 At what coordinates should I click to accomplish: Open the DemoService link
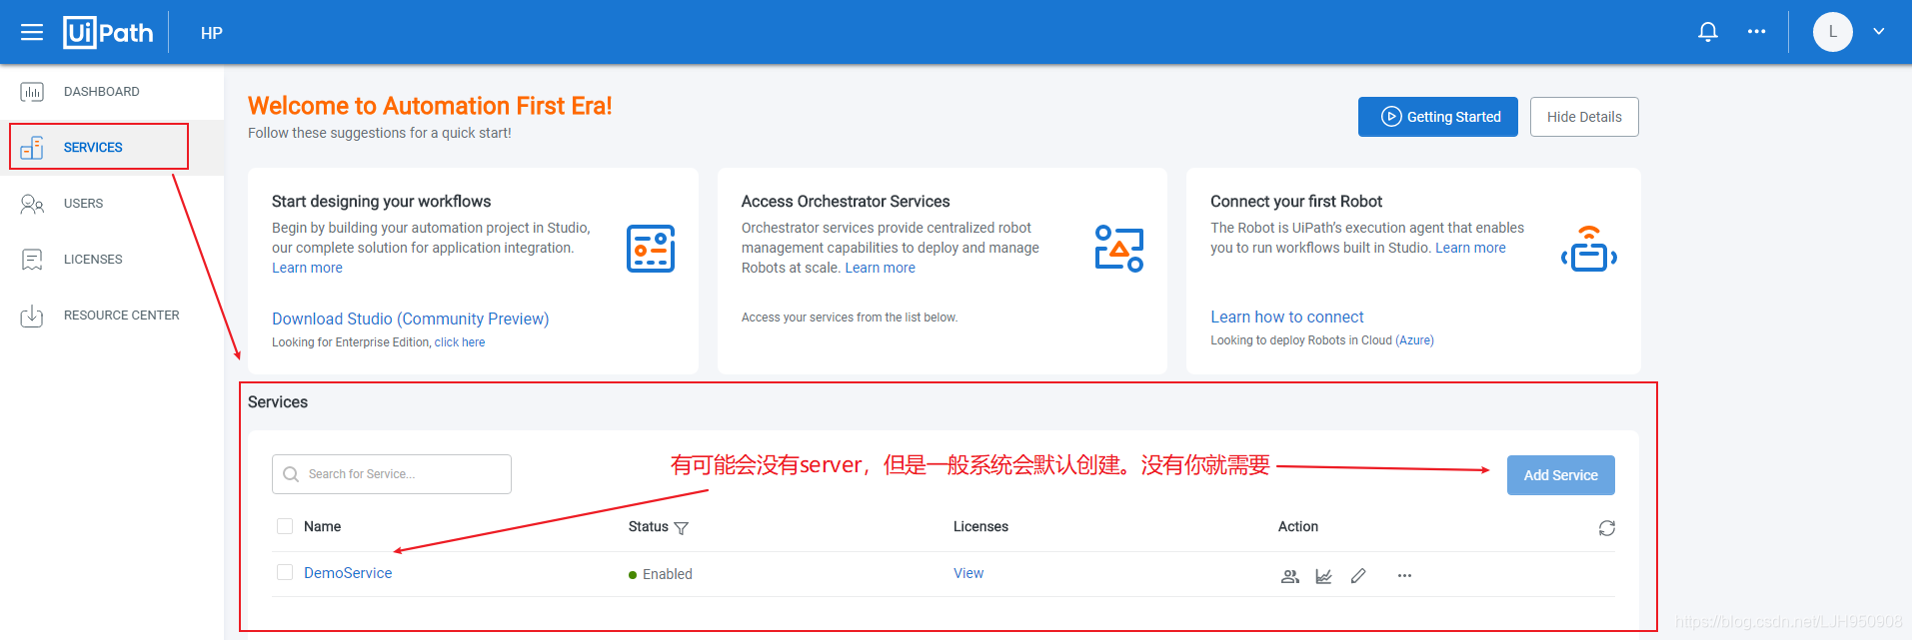(x=348, y=573)
